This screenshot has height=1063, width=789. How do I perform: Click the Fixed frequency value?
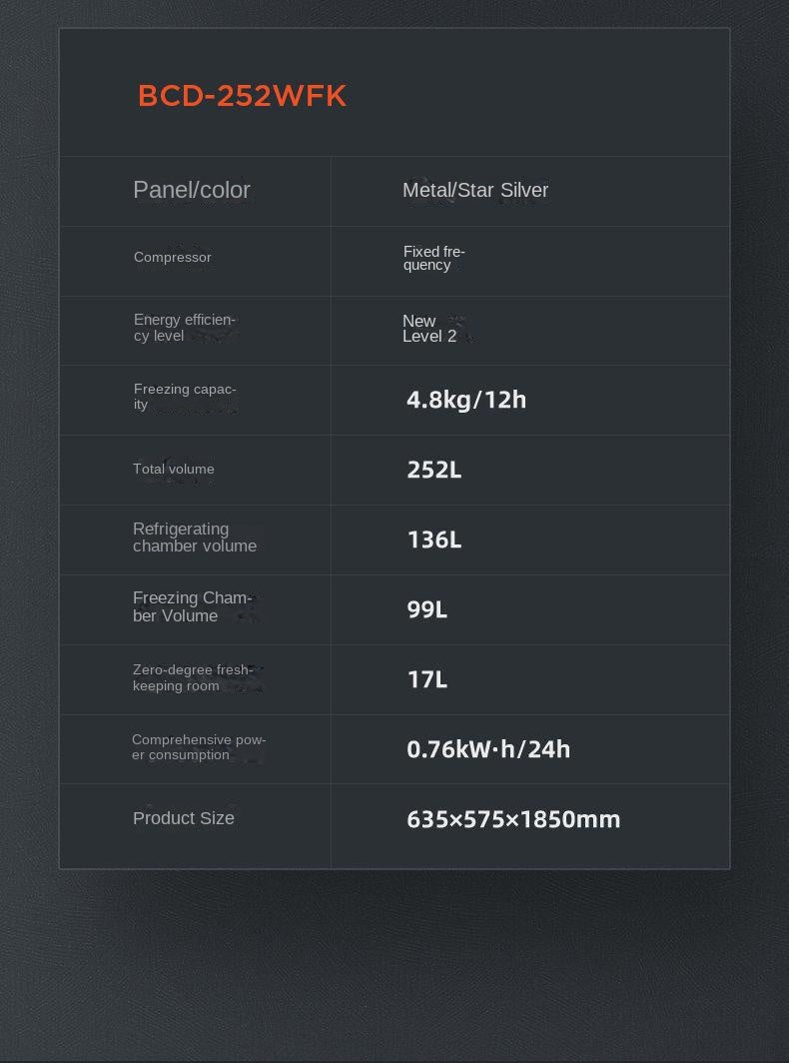coord(433,259)
